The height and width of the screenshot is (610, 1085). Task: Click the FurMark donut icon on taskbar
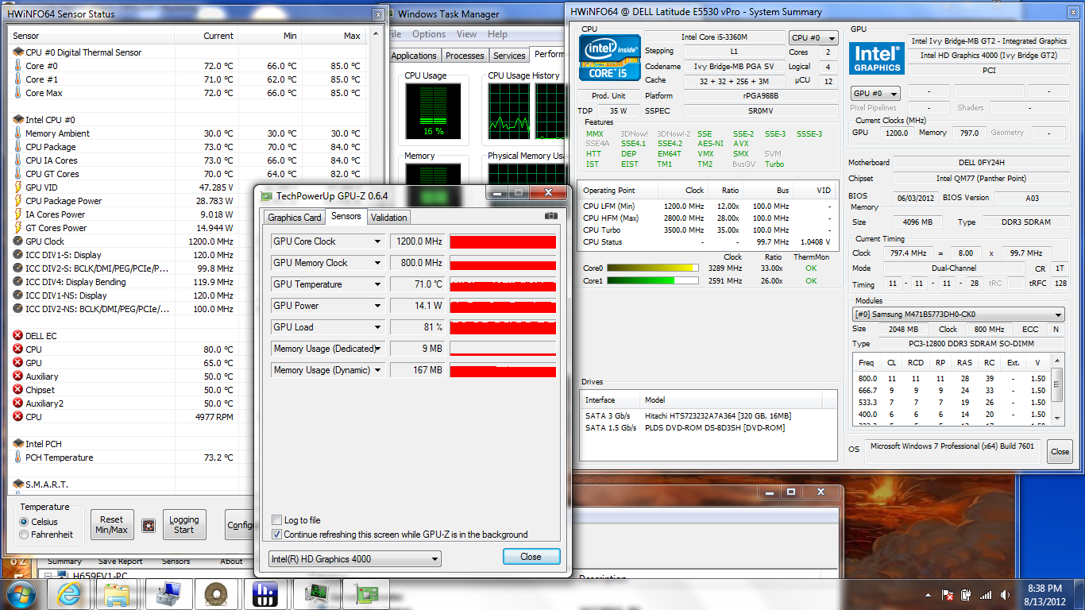coord(215,593)
